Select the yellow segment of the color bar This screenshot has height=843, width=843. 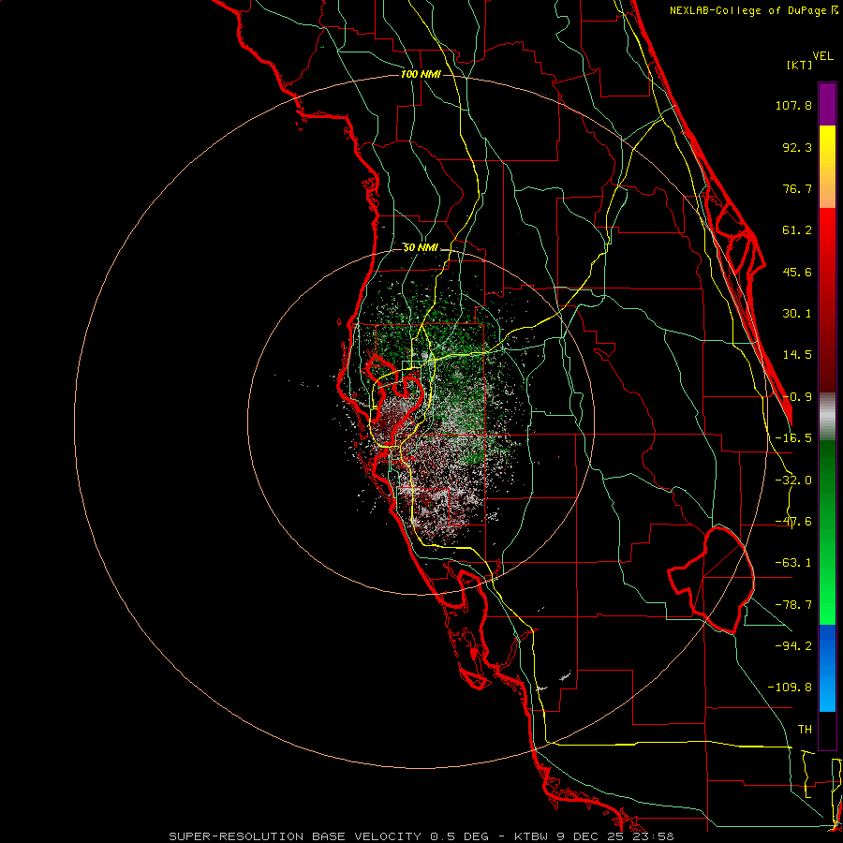tap(827, 167)
